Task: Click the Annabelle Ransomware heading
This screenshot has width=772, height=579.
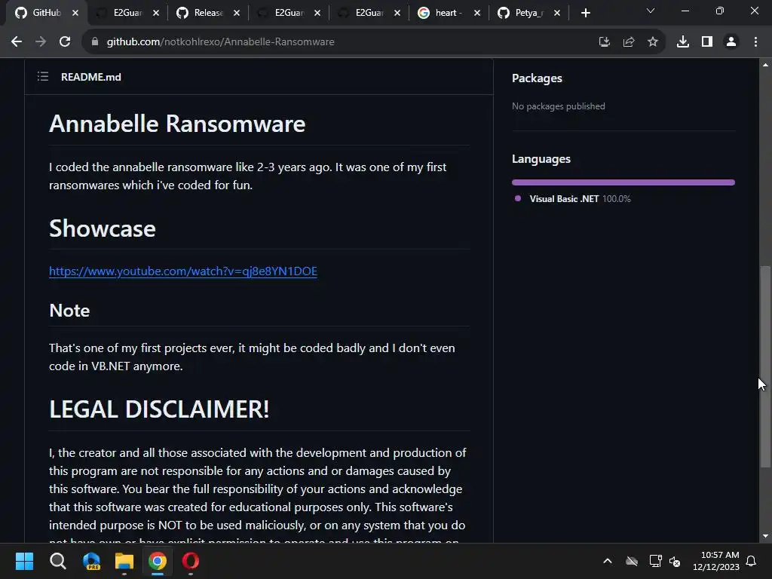Action: pyautogui.click(x=177, y=124)
